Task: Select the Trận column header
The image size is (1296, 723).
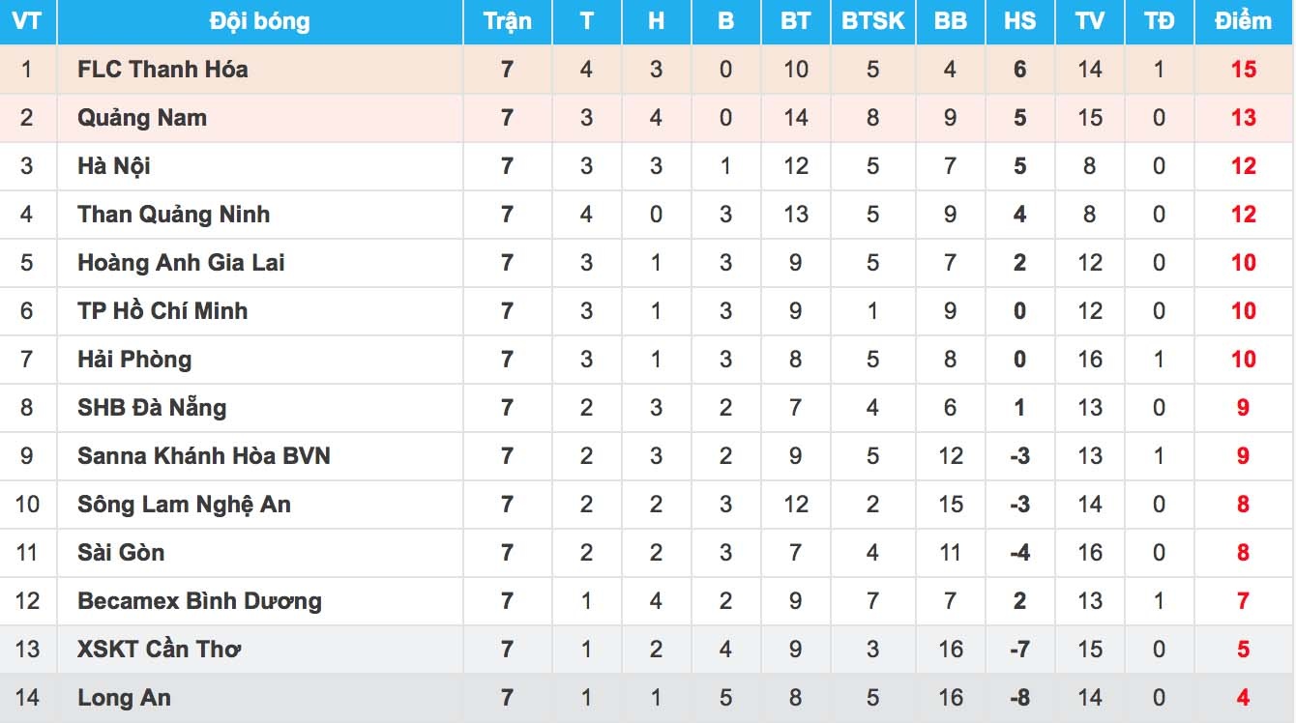Action: [507, 21]
